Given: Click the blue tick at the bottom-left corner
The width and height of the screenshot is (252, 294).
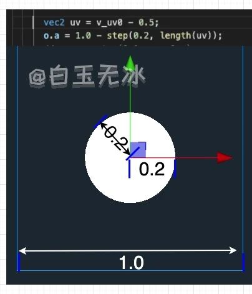Looking at the screenshot, I should pos(19,262).
